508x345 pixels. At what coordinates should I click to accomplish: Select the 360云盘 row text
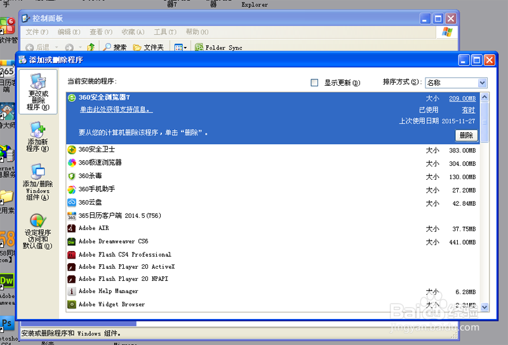(x=90, y=202)
